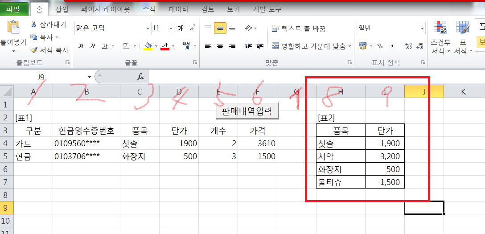Click the percent style icon

[x=380, y=46]
